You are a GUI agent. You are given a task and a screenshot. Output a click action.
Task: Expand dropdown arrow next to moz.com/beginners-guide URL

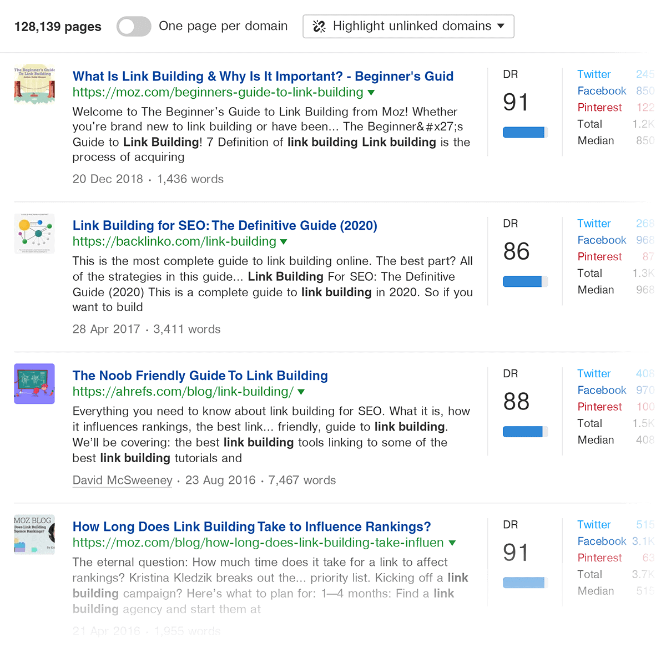pos(371,93)
